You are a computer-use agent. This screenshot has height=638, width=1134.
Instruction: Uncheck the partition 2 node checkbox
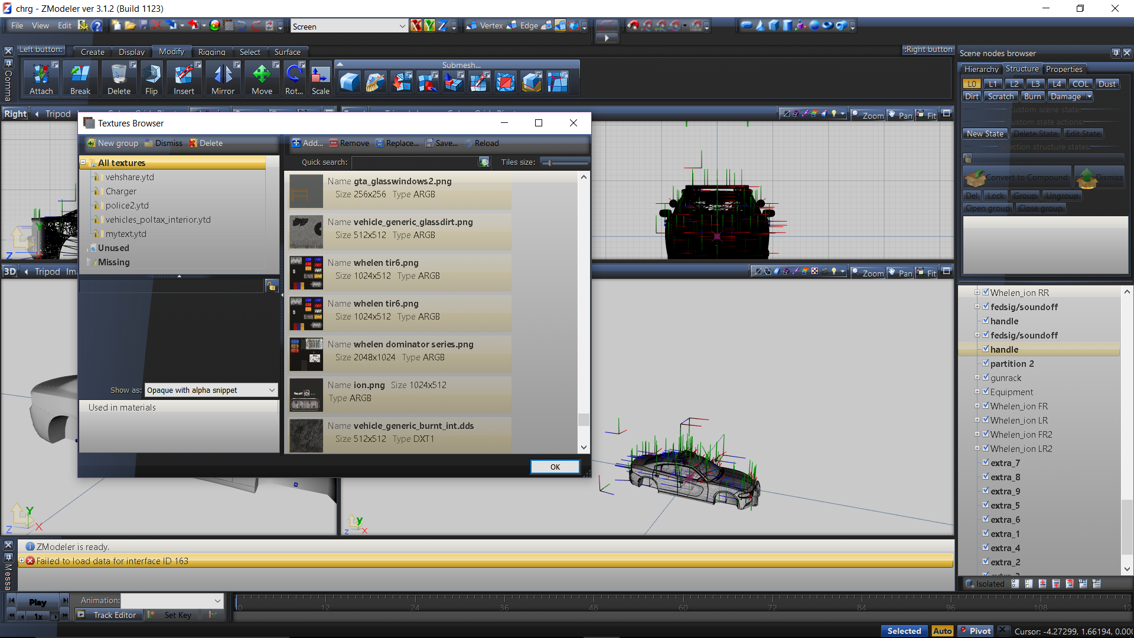[986, 363]
